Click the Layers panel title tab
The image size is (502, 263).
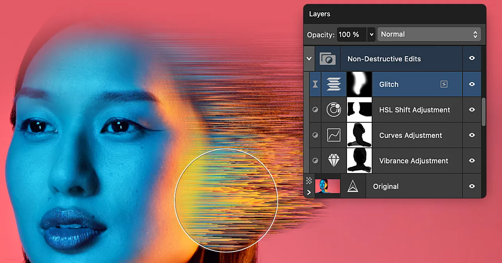pyautogui.click(x=320, y=14)
